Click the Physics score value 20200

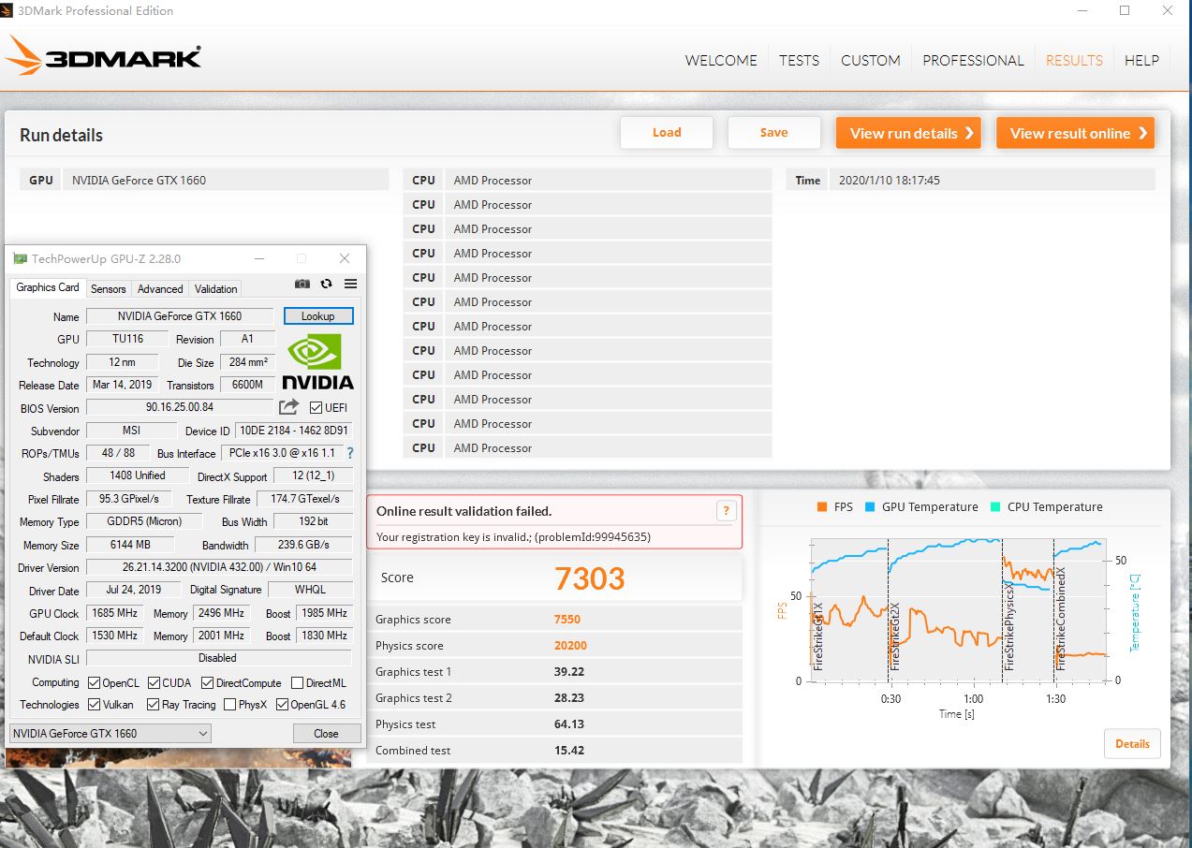tap(570, 646)
